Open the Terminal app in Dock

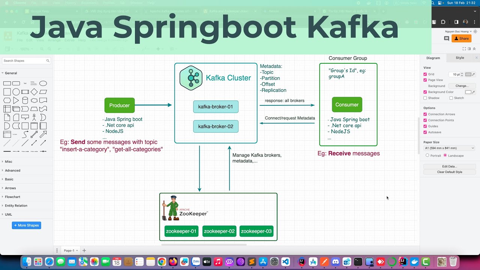[x=358, y=262]
